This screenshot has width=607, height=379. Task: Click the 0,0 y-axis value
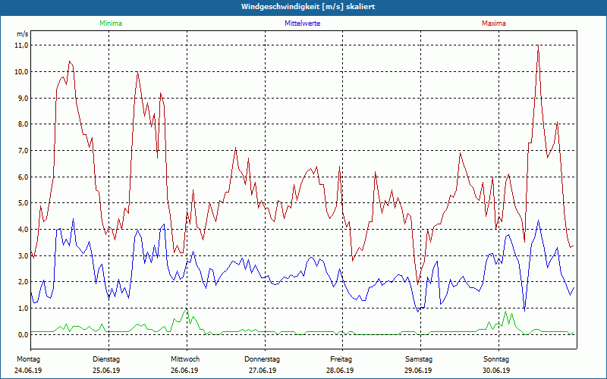(23, 334)
